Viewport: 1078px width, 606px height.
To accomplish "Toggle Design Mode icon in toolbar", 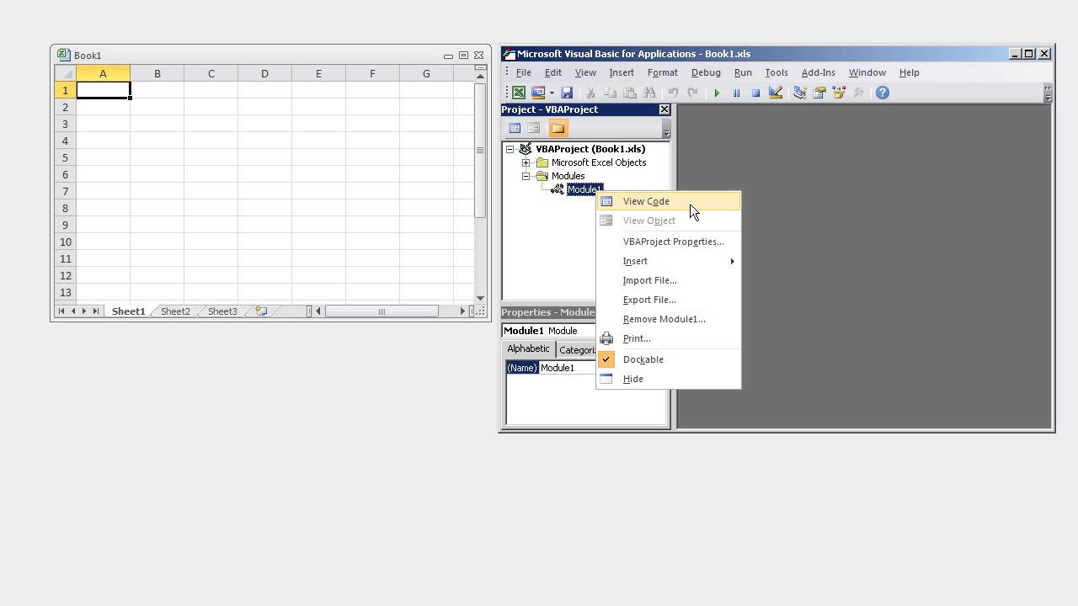I will (776, 93).
